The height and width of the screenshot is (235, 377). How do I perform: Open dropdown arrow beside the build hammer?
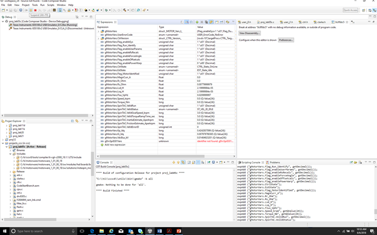(128, 10)
